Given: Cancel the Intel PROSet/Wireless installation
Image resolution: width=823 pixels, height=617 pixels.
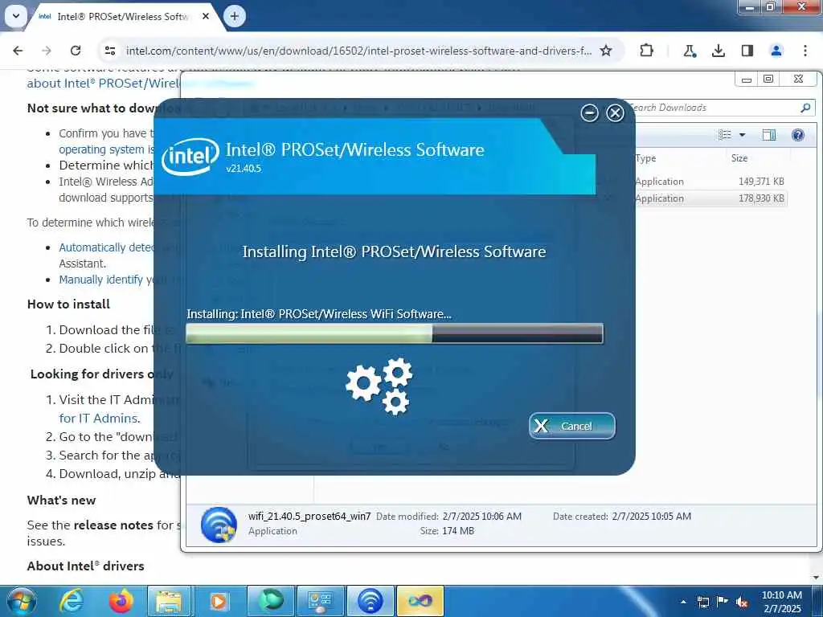Looking at the screenshot, I should click(571, 426).
